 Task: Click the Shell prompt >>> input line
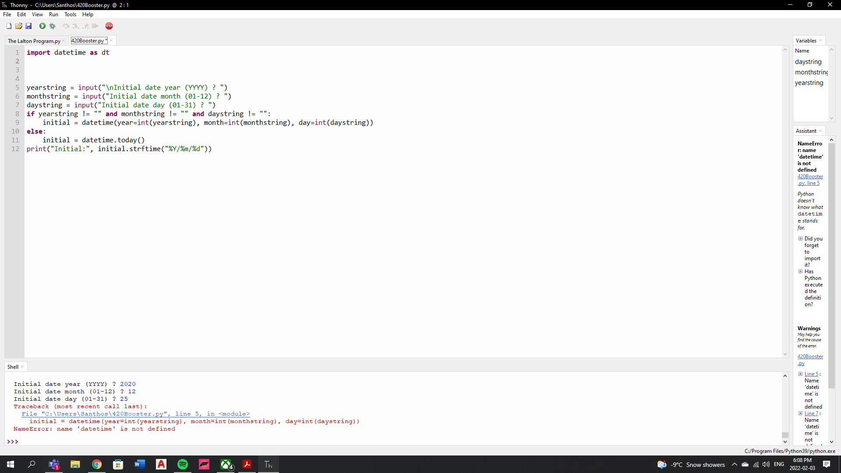394,441
